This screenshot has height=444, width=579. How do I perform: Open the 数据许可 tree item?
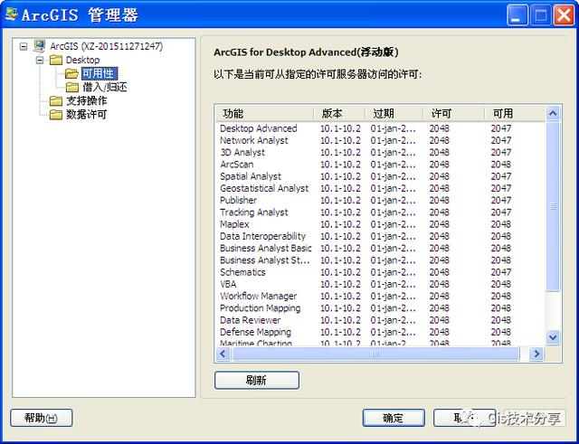click(x=87, y=115)
